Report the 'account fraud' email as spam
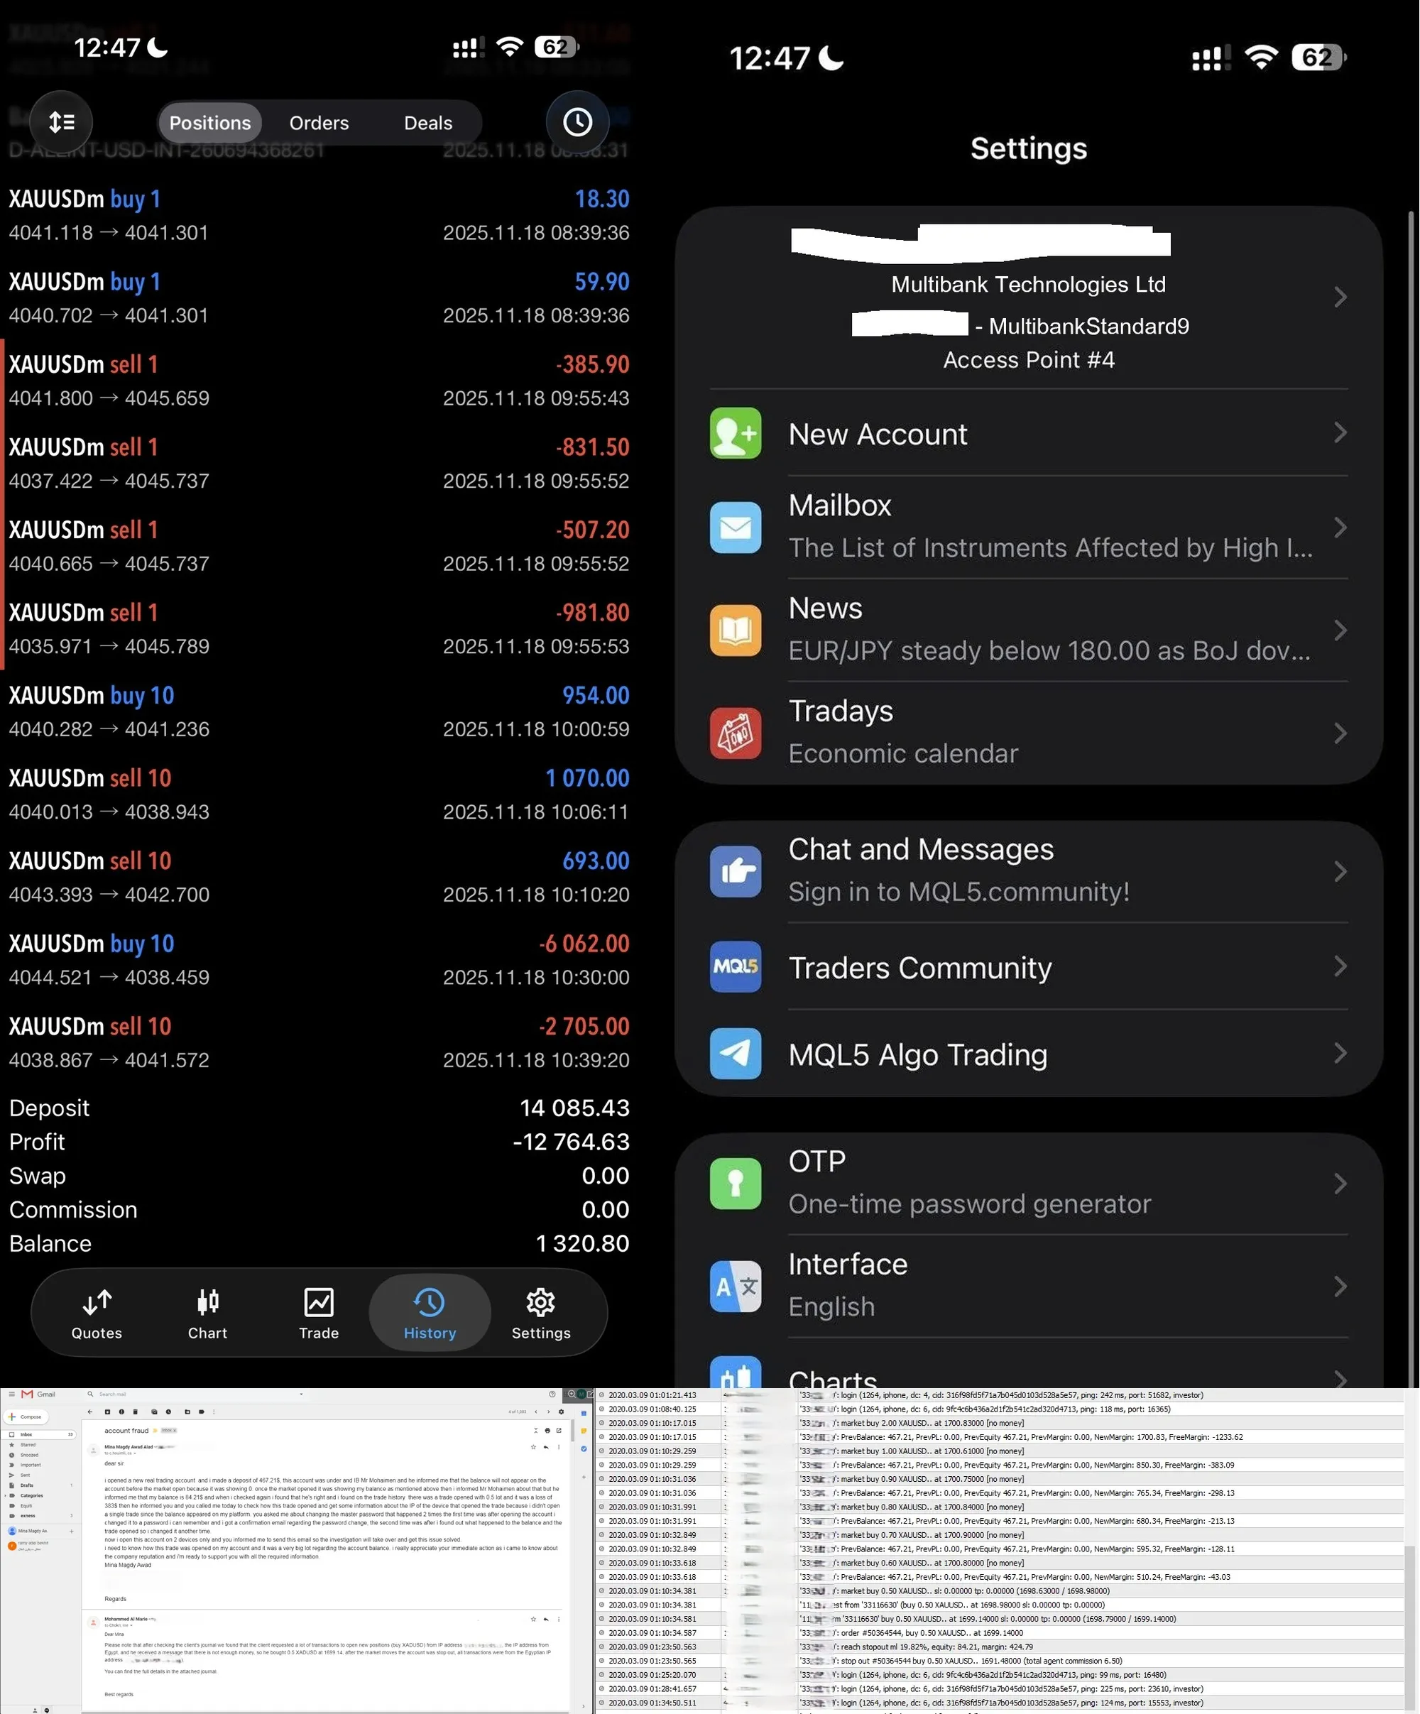 [x=121, y=1412]
